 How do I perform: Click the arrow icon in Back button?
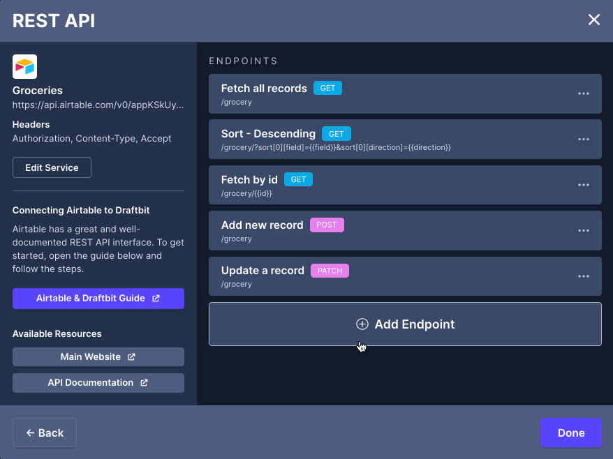[30, 432]
